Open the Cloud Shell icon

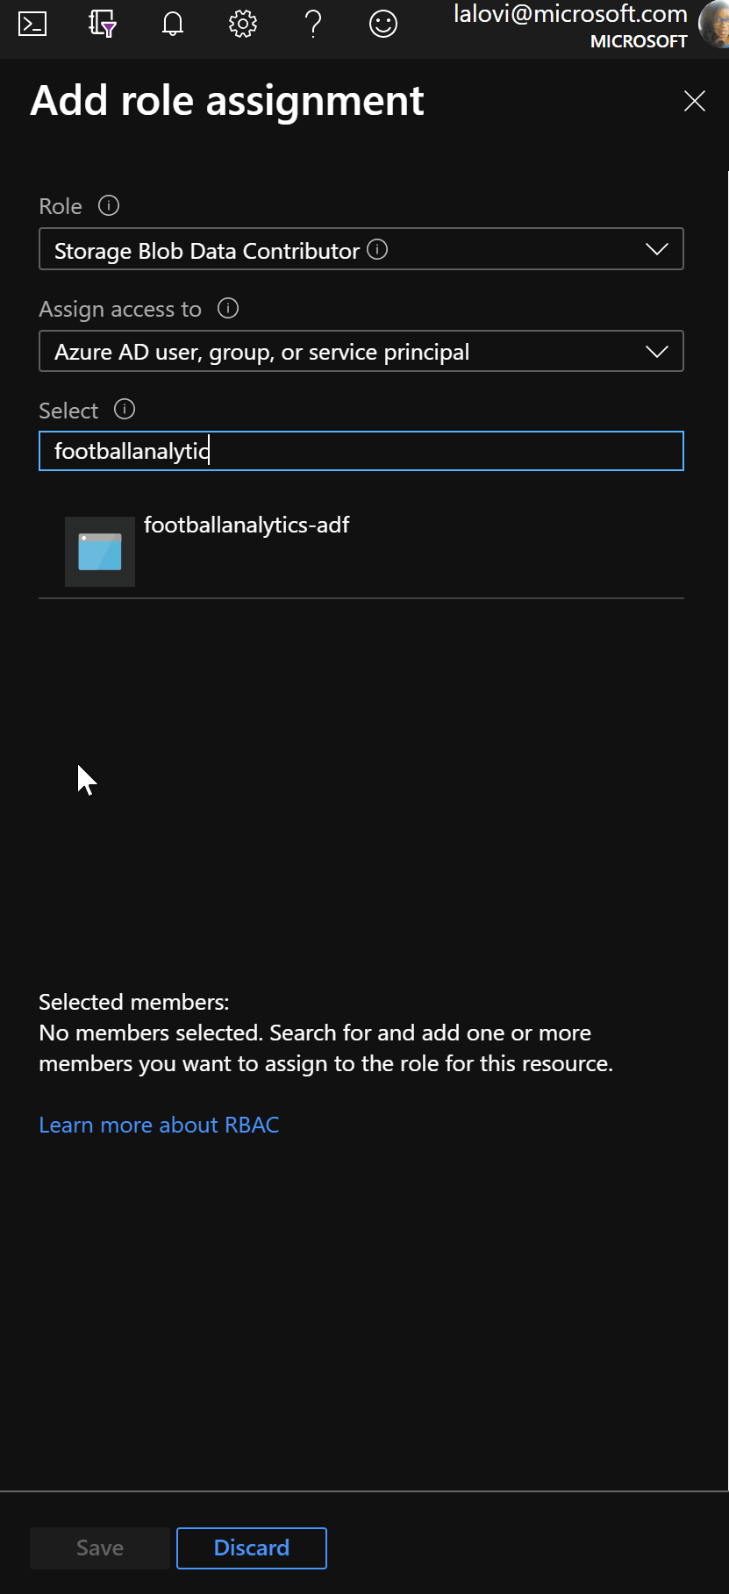pos(32,24)
